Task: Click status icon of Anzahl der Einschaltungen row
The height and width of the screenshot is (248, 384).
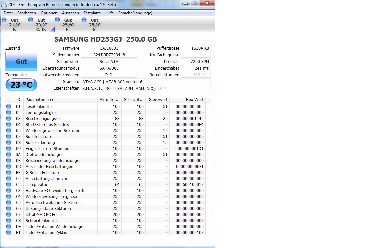Action: [x=9, y=166]
